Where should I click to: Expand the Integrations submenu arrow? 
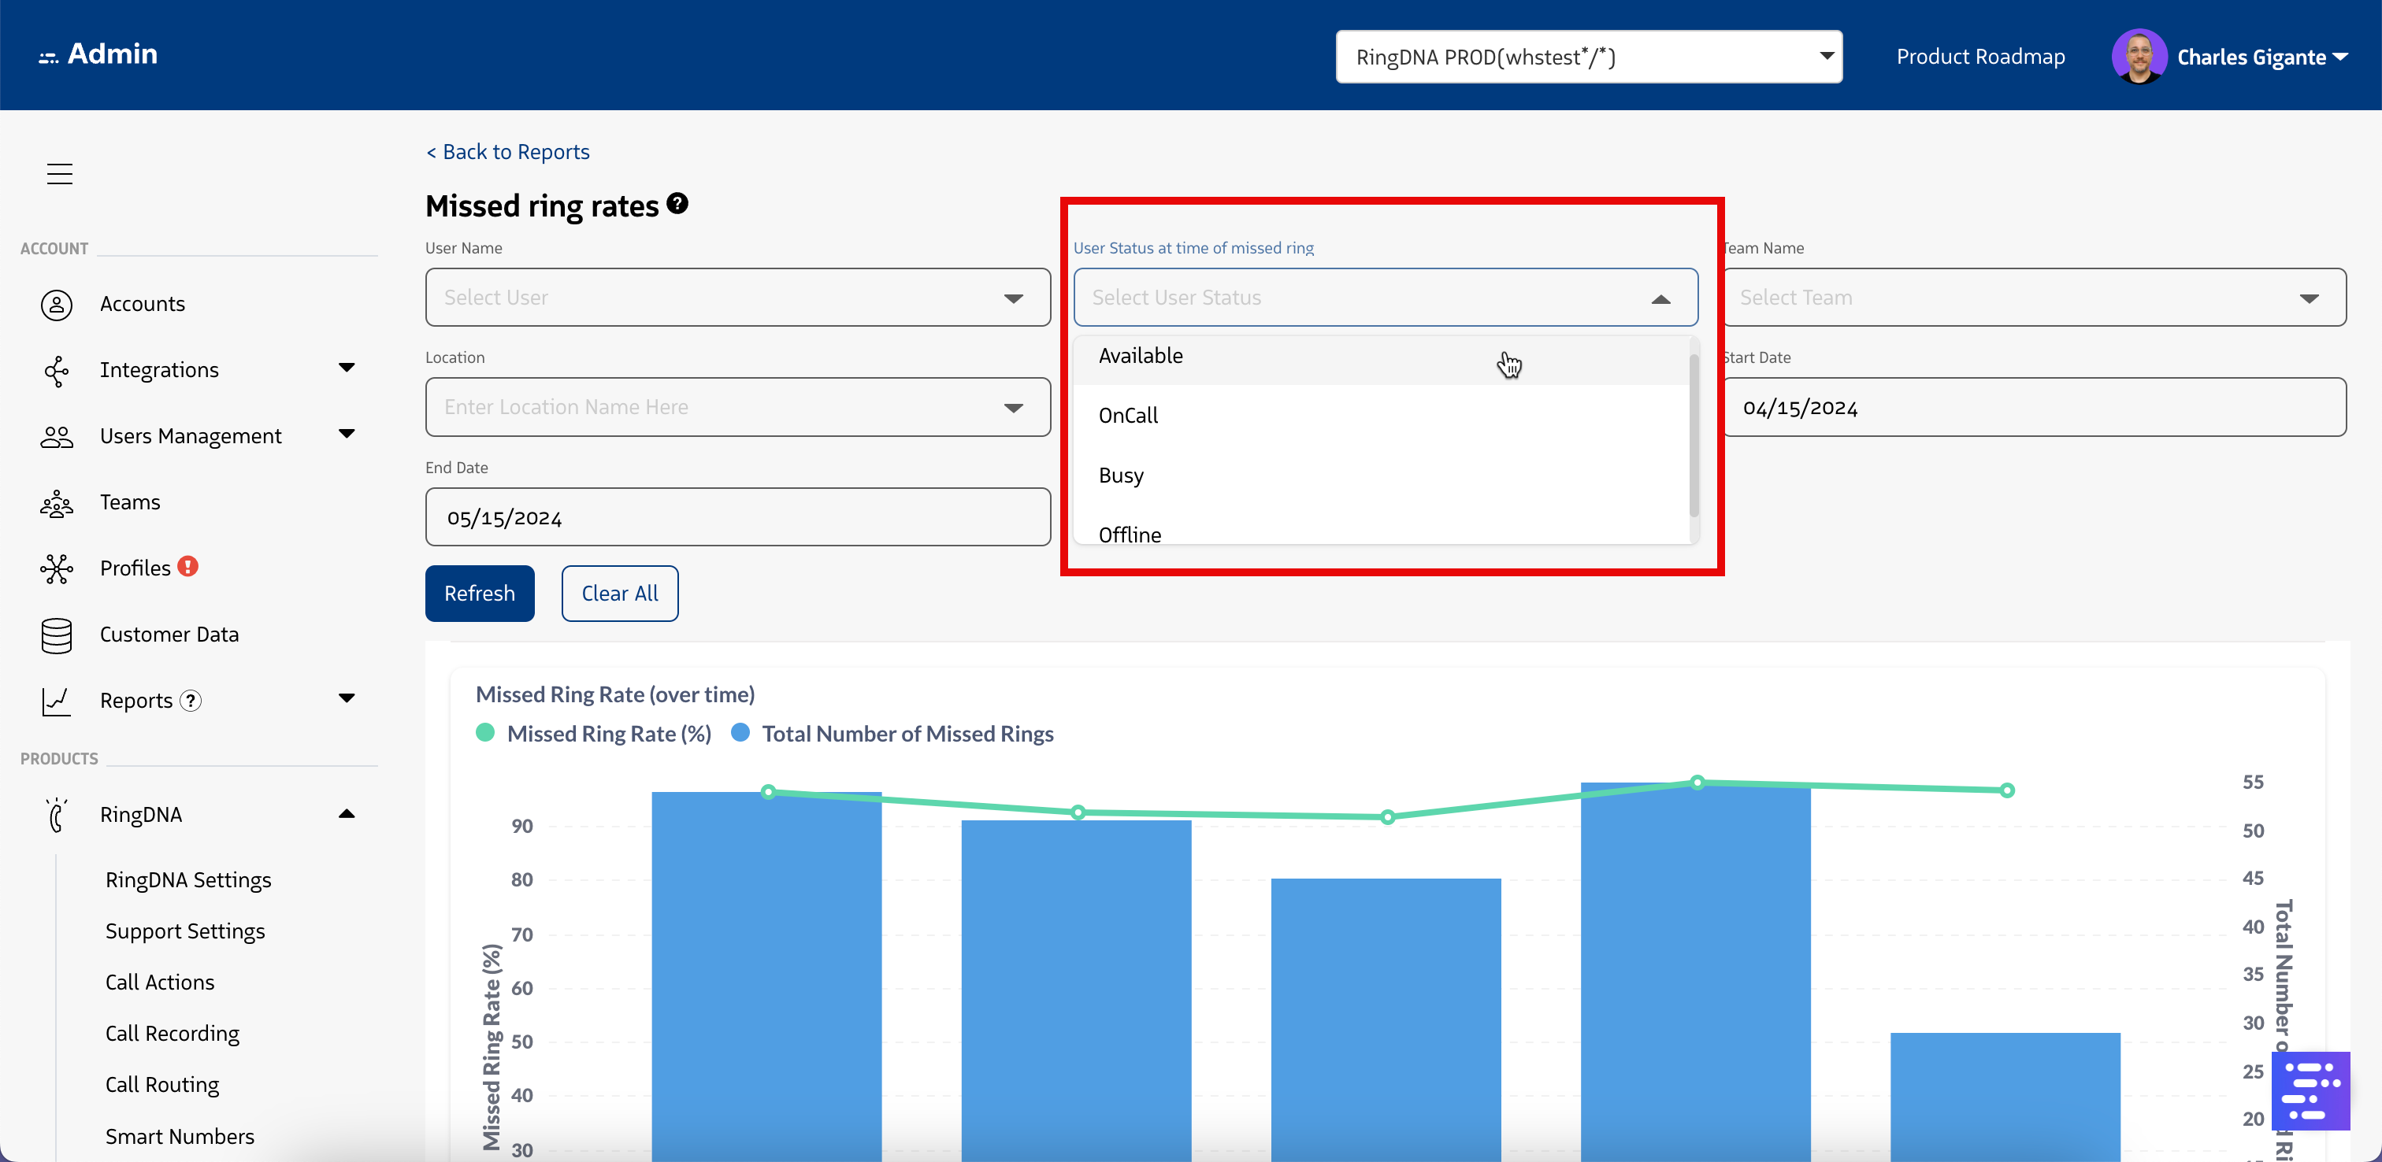[347, 368]
